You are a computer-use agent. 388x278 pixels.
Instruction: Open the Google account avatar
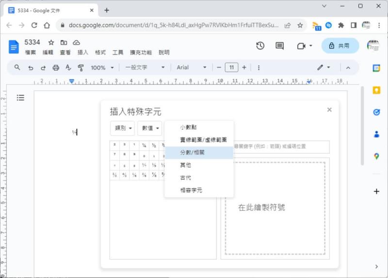[373, 46]
